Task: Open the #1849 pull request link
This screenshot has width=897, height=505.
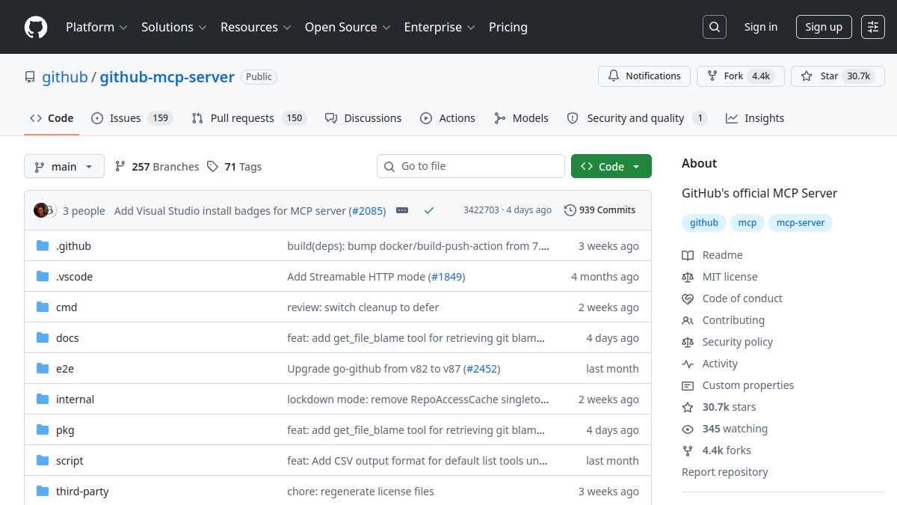Action: (x=447, y=277)
